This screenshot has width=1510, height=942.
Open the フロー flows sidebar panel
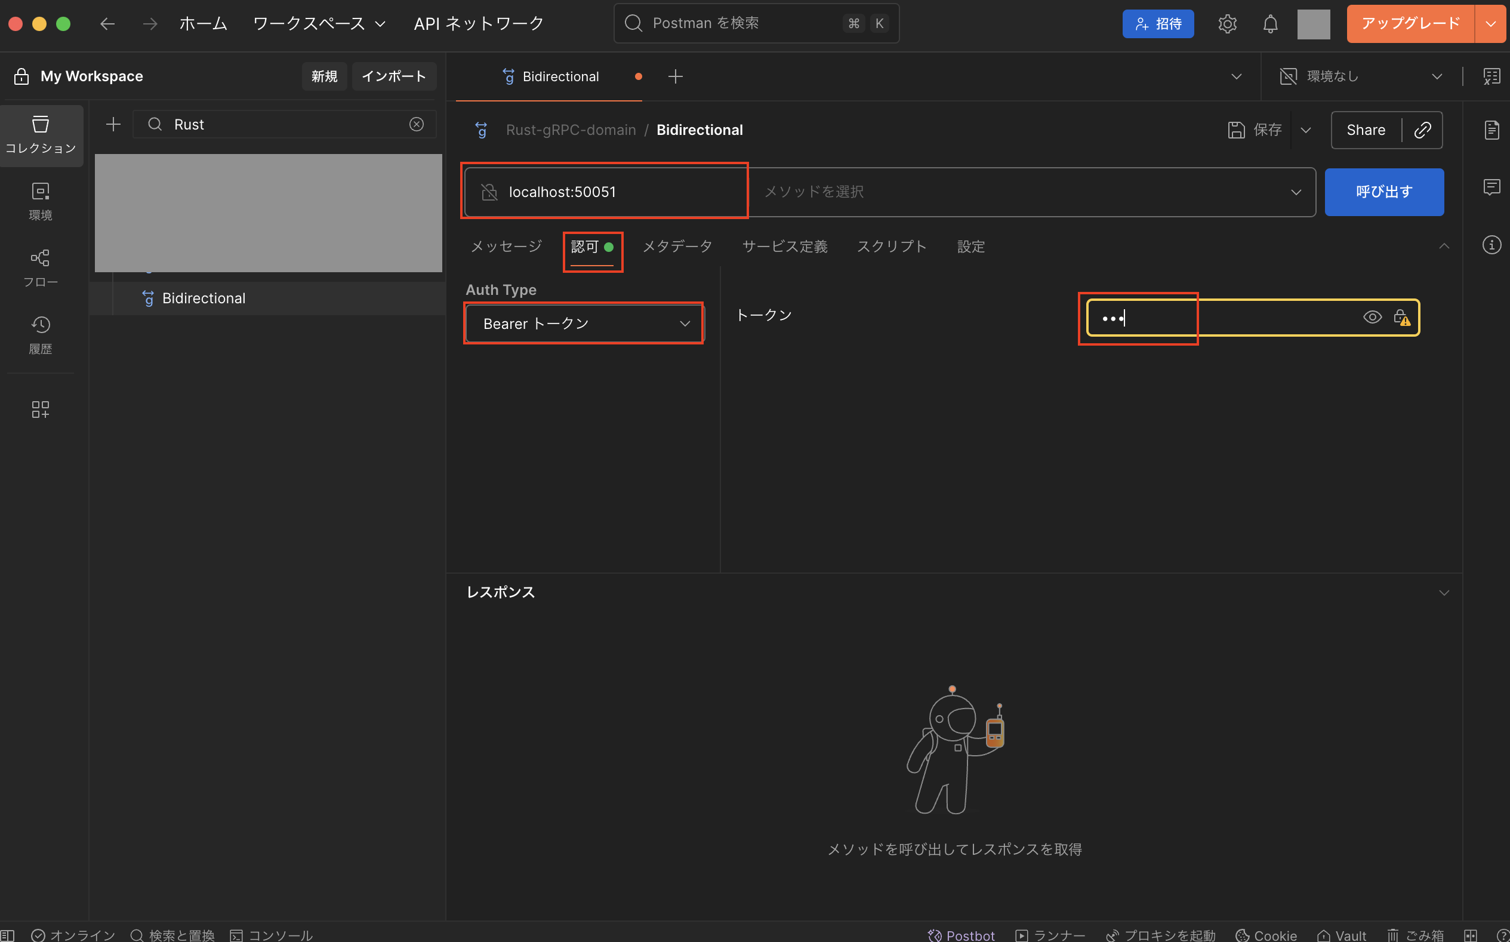click(41, 269)
